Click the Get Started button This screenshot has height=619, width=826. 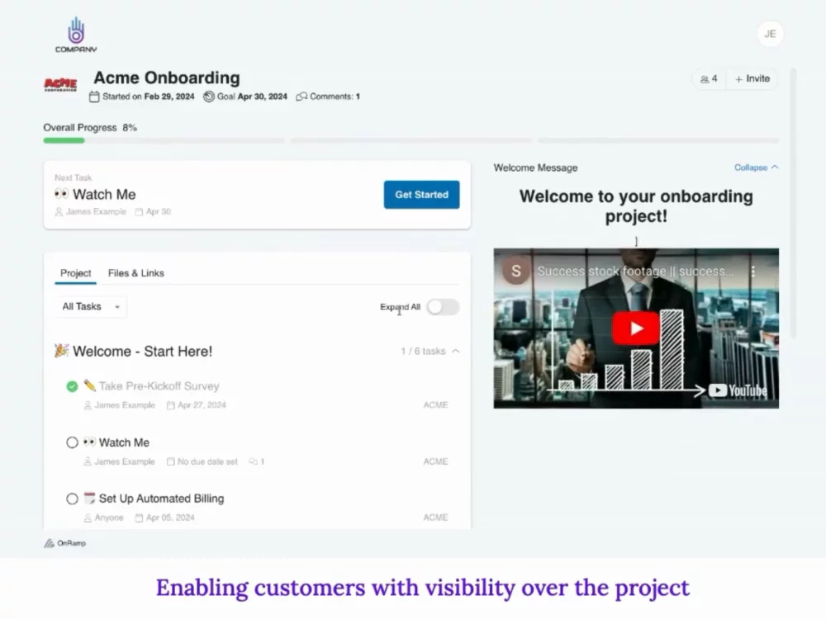[x=421, y=195]
